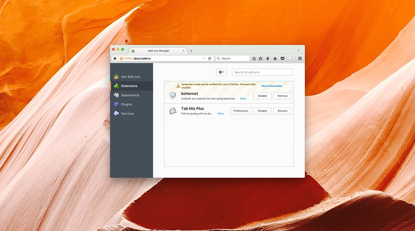Image resolution: width=415 pixels, height=231 pixels.
Task: Click the Tab Mix Plus icon
Action: coord(173,111)
